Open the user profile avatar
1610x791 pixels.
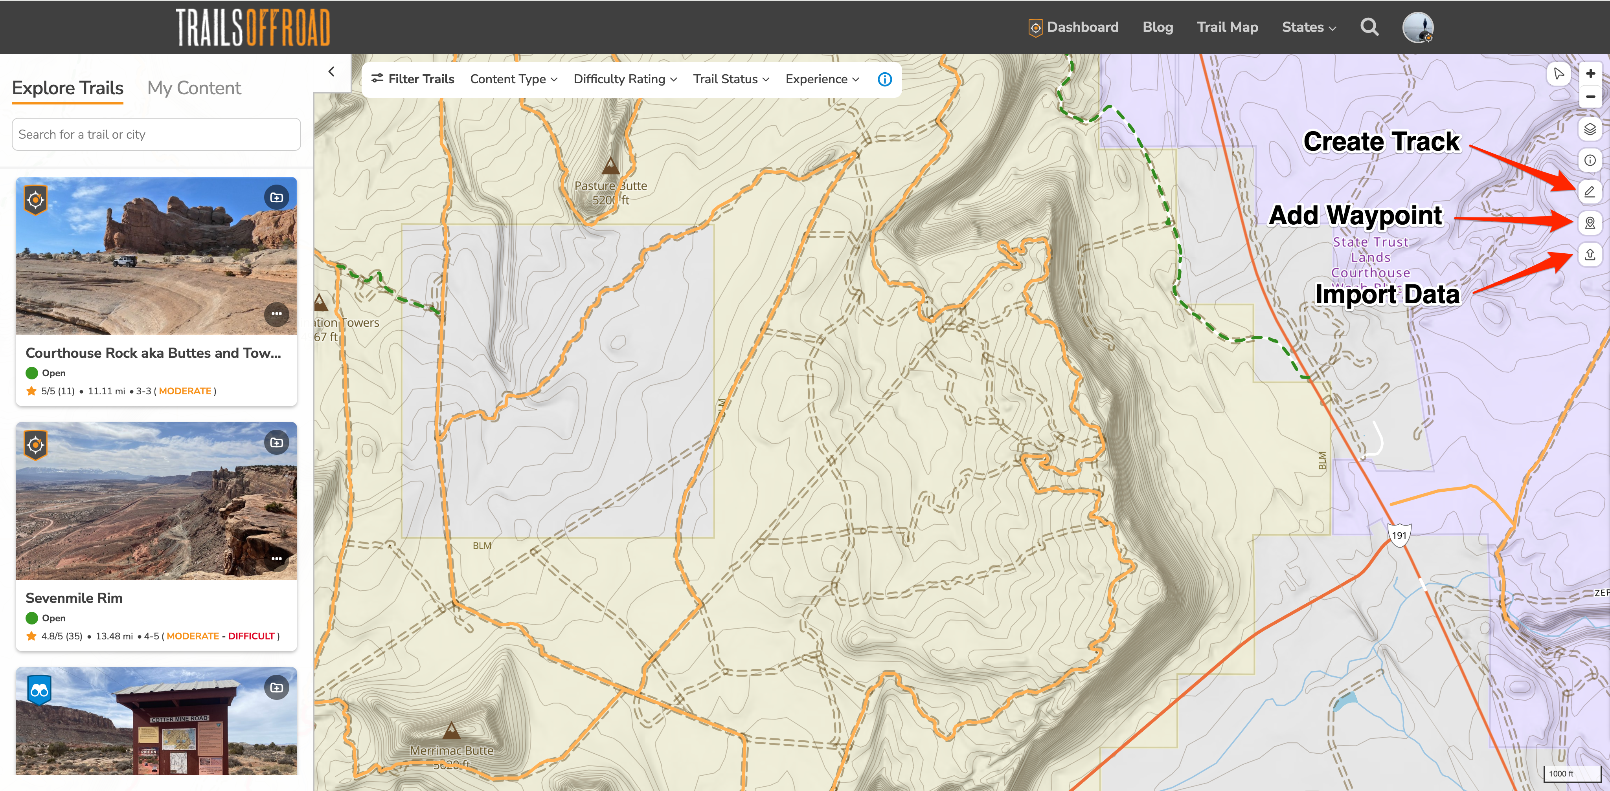[x=1417, y=27]
